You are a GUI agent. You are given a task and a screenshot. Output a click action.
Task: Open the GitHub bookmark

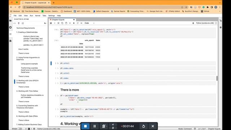(205, 11)
